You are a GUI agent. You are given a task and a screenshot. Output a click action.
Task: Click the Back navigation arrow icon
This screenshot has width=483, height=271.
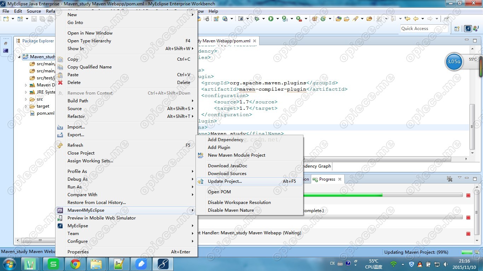coord(415,19)
